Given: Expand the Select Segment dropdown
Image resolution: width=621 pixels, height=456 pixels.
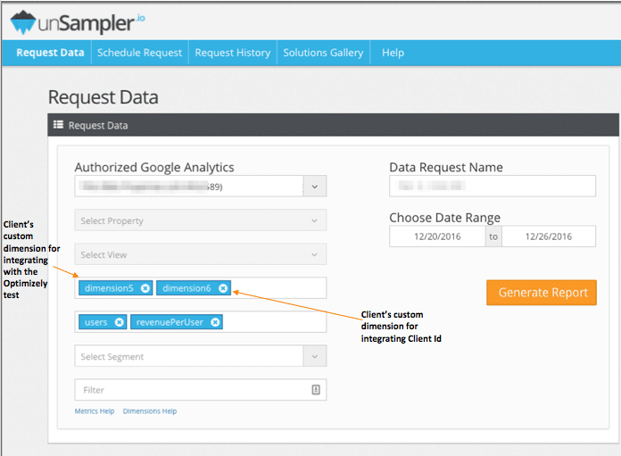Looking at the screenshot, I should 200,356.
